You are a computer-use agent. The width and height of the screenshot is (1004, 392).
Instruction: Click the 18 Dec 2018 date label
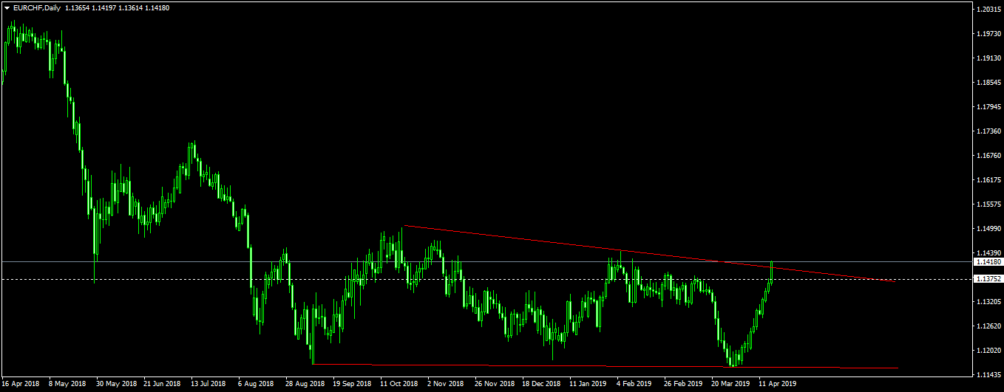pos(542,385)
